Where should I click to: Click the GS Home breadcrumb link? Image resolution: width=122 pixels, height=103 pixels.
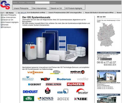[10, 13]
